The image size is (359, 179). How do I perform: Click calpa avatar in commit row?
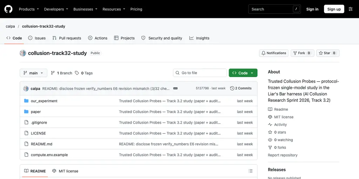click(x=26, y=89)
